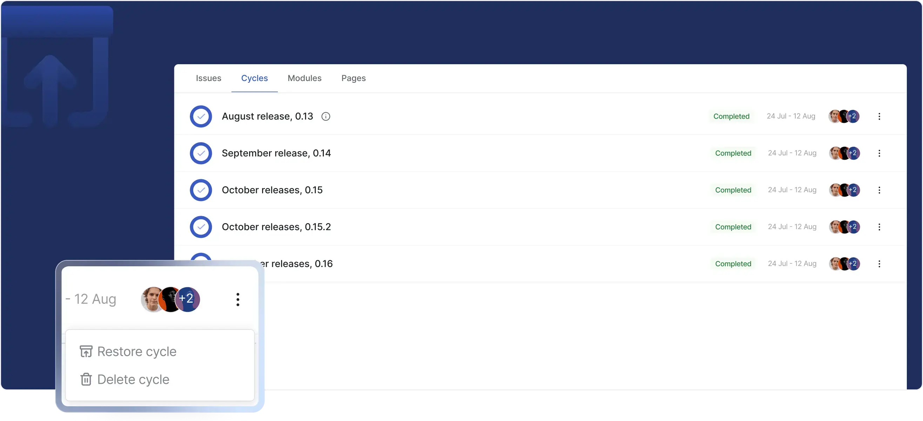Expand the kebab menu for October releases 0.15.2
This screenshot has width=923, height=421.
[879, 227]
